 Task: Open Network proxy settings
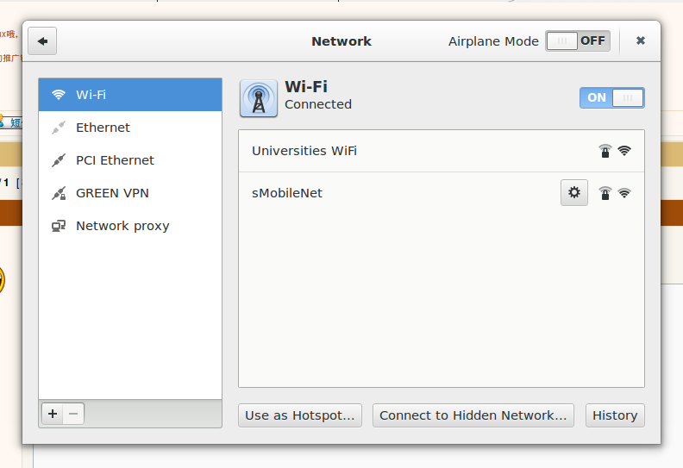(130, 226)
